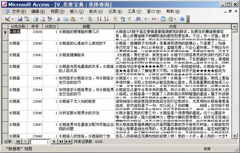Click title cell 分析征服水瓶男女的方法
Image resolution: width=240 pixels, height=153 pixels.
pyautogui.click(x=86, y=116)
